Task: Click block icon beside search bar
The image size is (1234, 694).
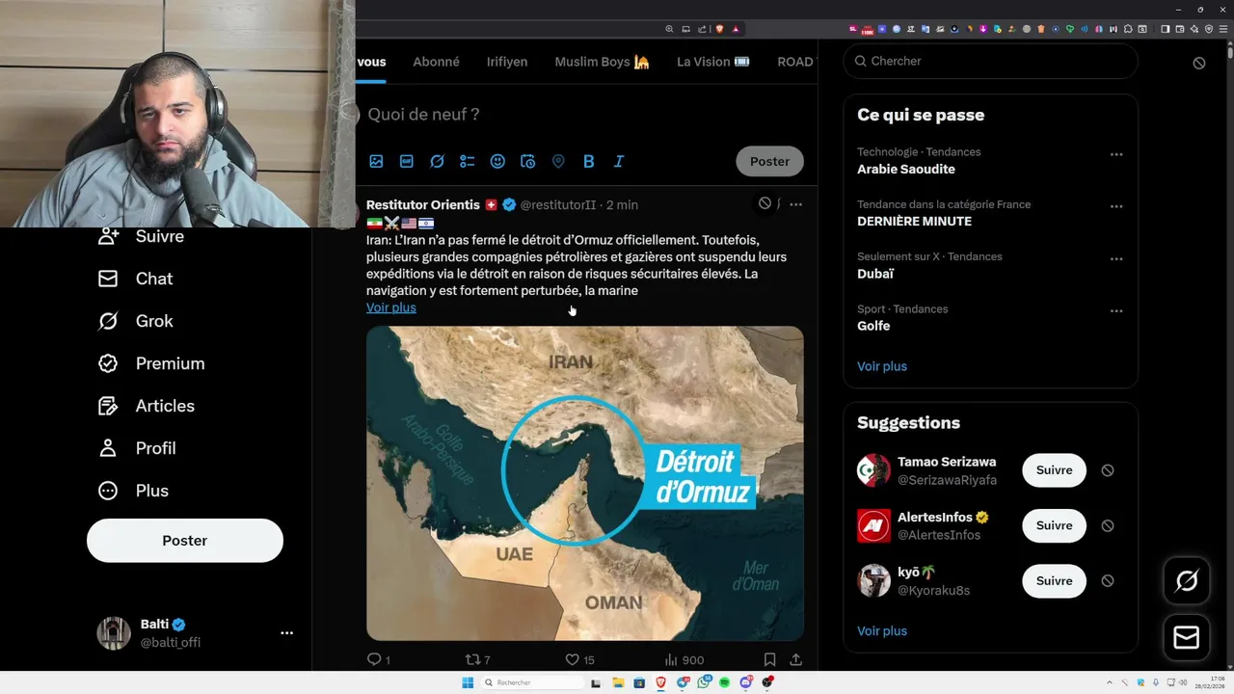Action: pyautogui.click(x=1199, y=63)
